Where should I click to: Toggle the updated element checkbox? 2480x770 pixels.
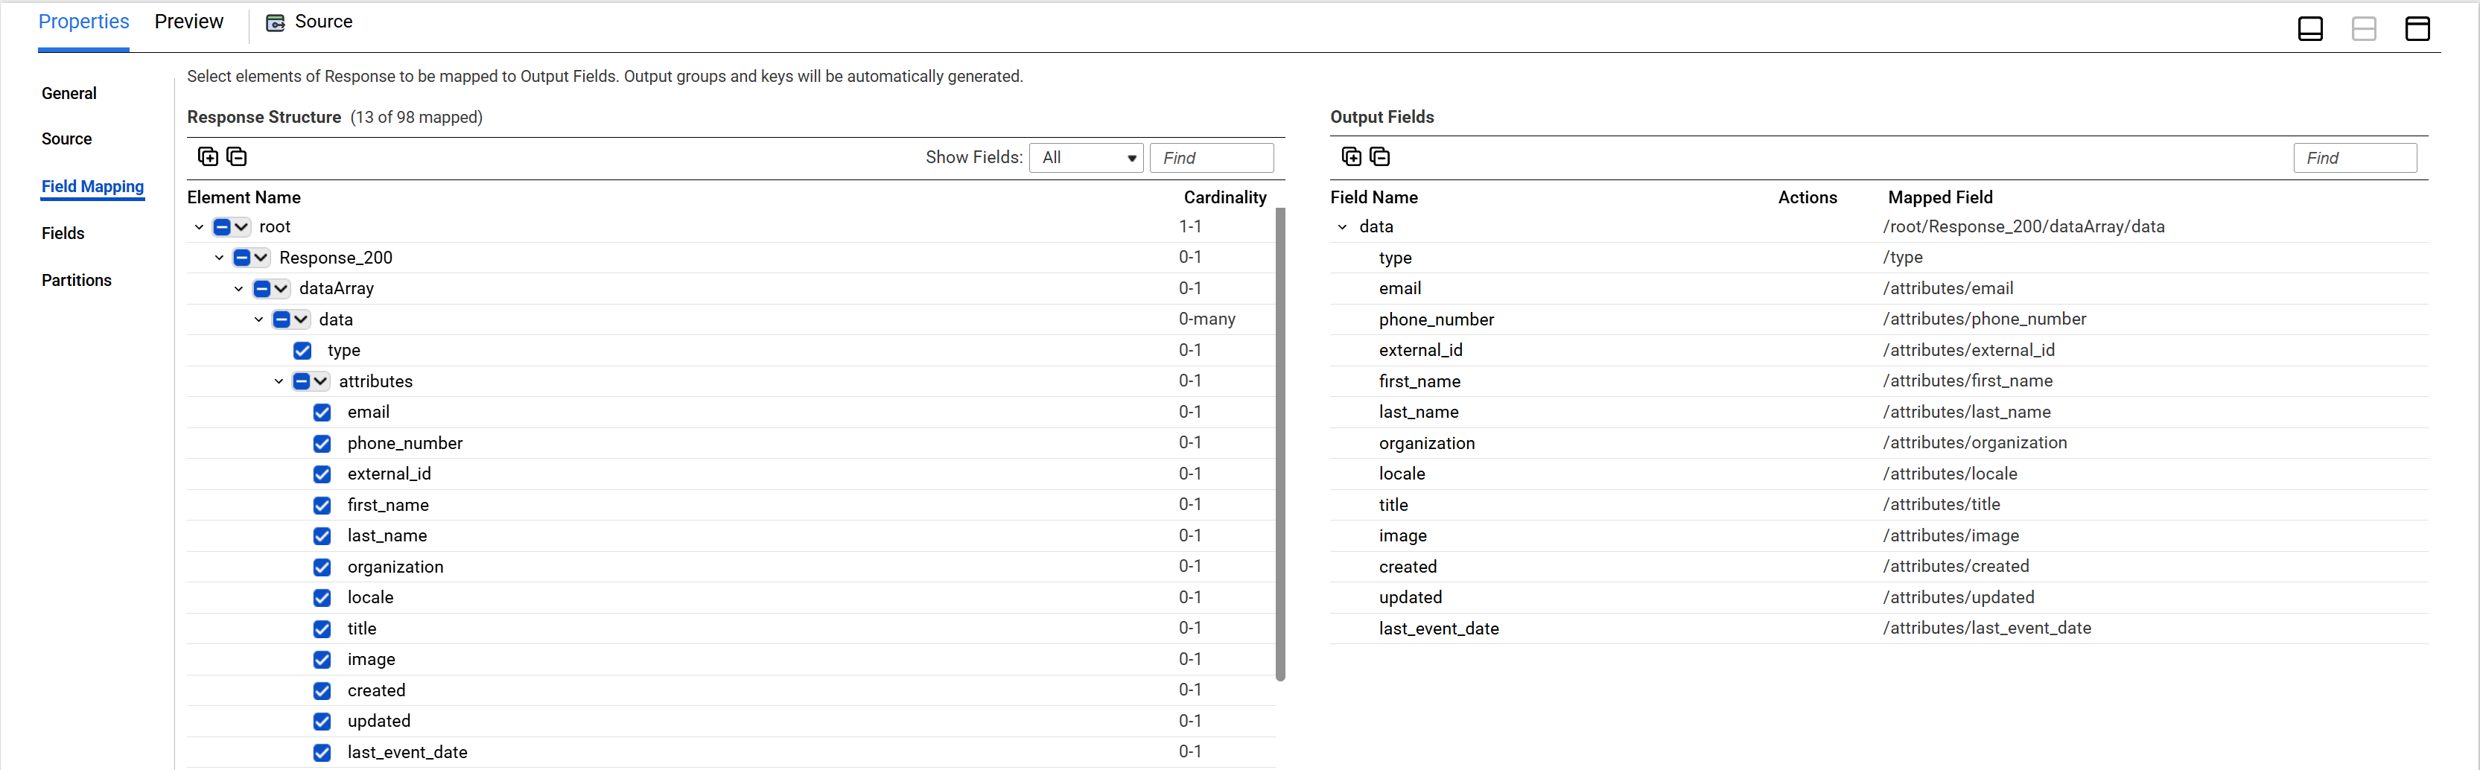[x=322, y=722]
